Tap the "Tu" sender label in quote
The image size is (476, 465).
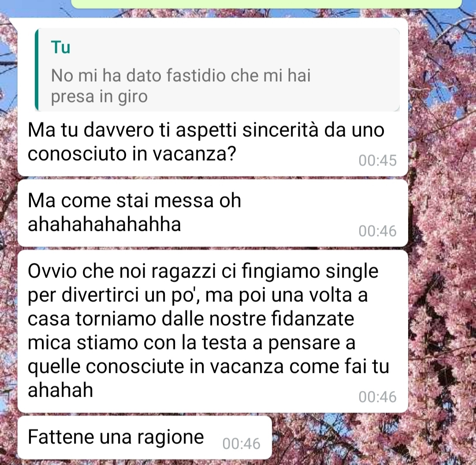[61, 47]
